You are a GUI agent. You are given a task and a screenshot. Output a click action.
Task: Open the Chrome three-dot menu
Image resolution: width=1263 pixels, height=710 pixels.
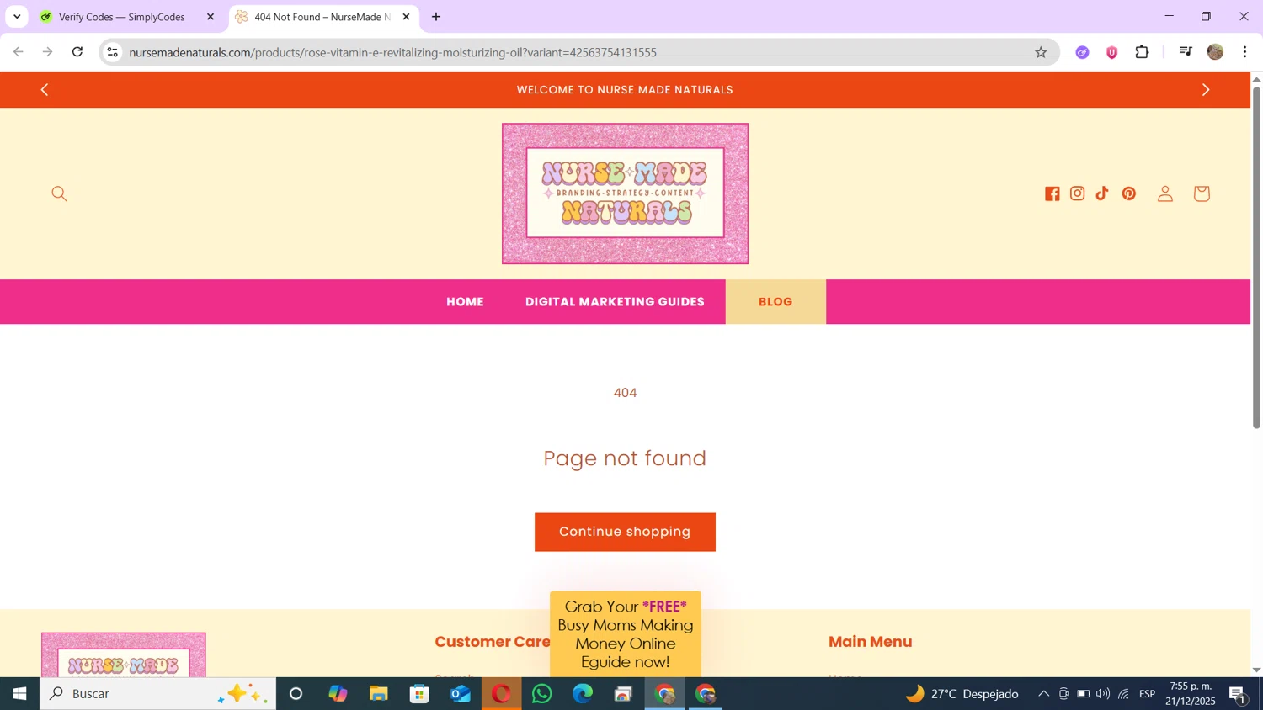pyautogui.click(x=1244, y=52)
